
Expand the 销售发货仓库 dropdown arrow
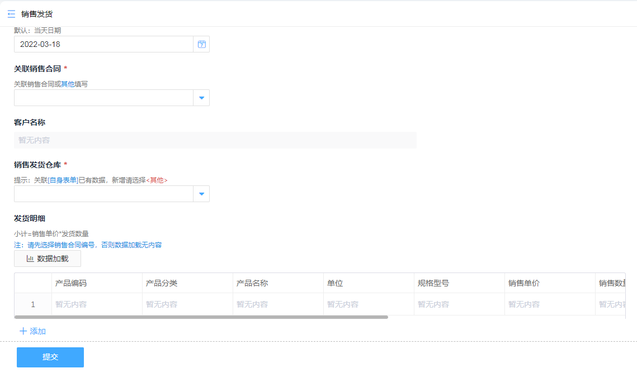201,194
